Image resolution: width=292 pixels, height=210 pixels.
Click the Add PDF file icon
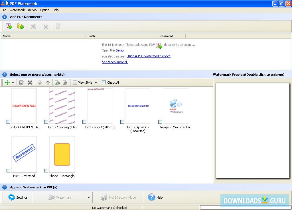point(9,26)
